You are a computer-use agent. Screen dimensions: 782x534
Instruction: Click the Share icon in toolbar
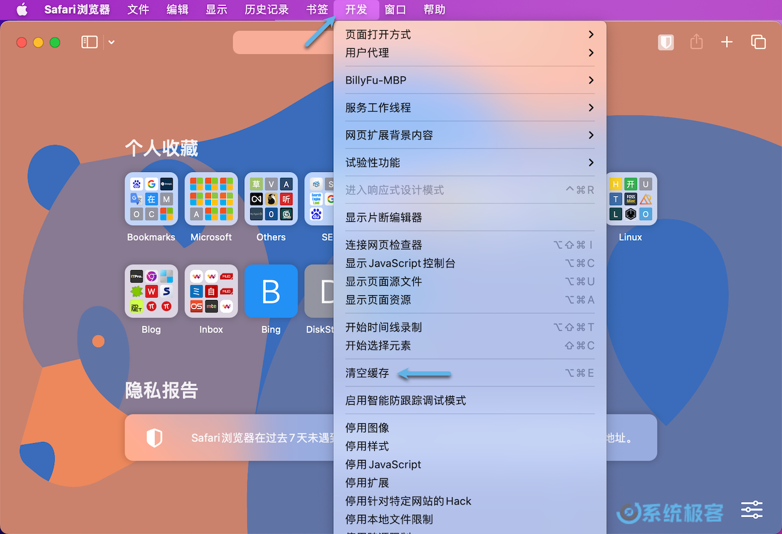click(696, 42)
